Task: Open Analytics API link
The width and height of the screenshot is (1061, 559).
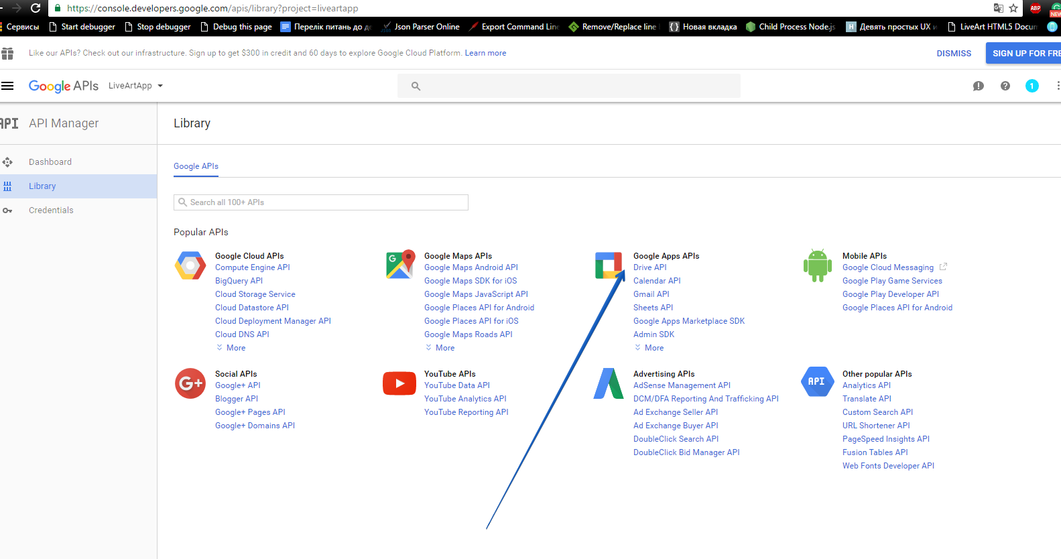Action: (867, 385)
